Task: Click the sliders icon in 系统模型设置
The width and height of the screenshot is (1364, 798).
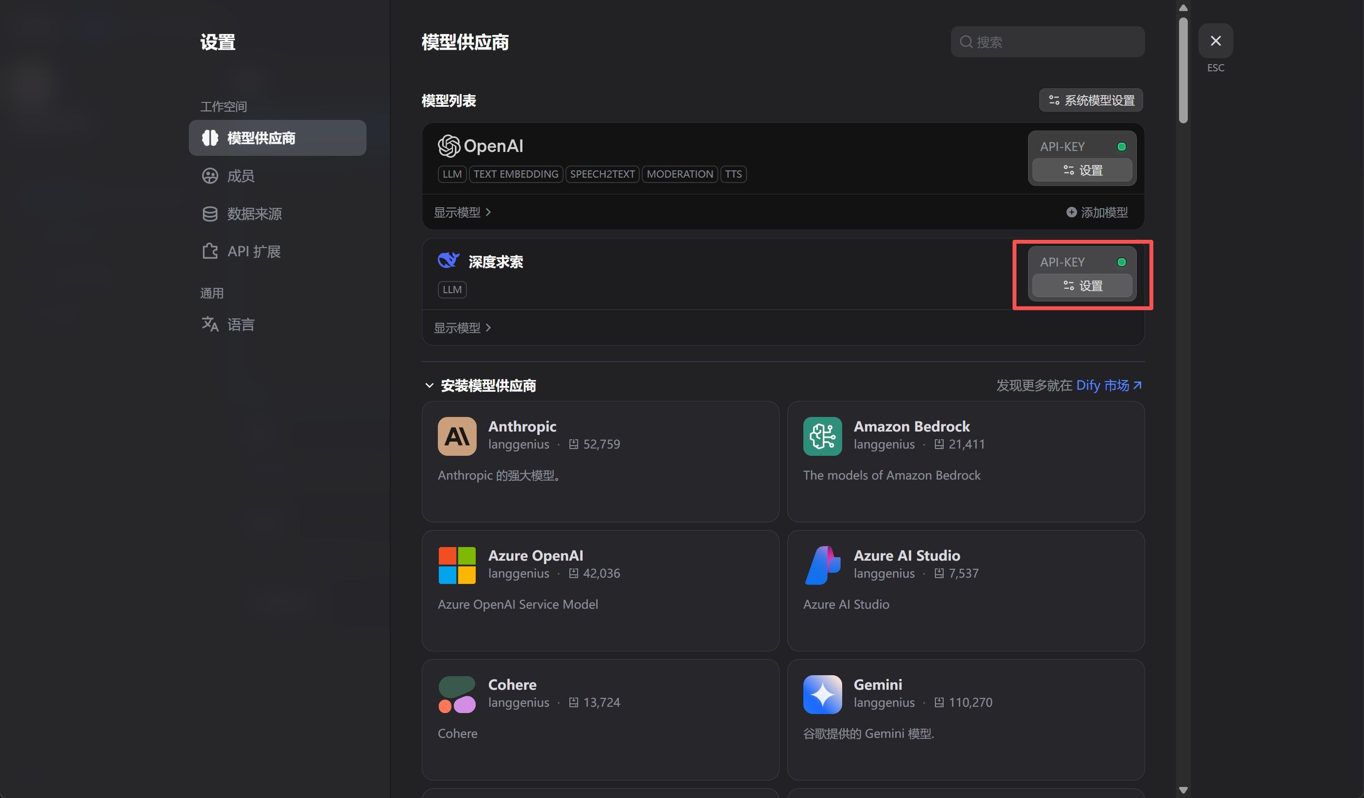Action: 1054,100
